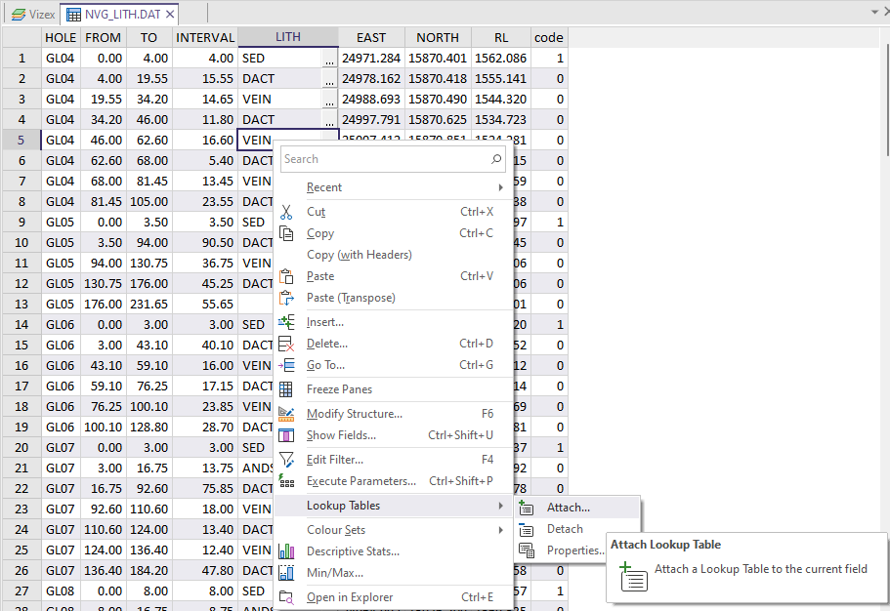The image size is (890, 611).
Task: Click the Cut scissors icon in menu
Action: [286, 212]
